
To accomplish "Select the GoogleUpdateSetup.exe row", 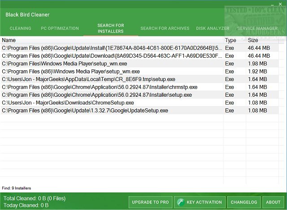I will pos(140,111).
